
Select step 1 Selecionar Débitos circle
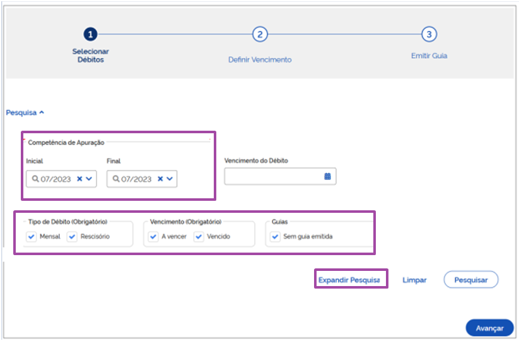[x=90, y=34]
